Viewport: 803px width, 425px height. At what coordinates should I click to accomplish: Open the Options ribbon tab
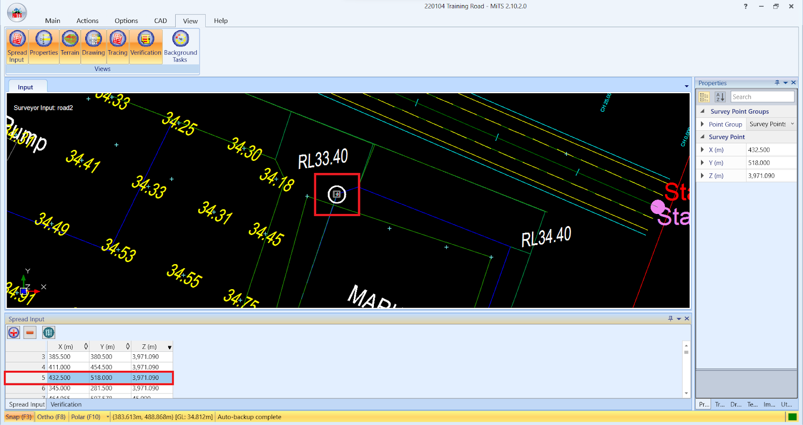pos(126,21)
